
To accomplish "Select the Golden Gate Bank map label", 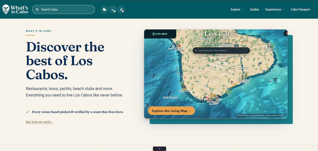I will [171, 97].
